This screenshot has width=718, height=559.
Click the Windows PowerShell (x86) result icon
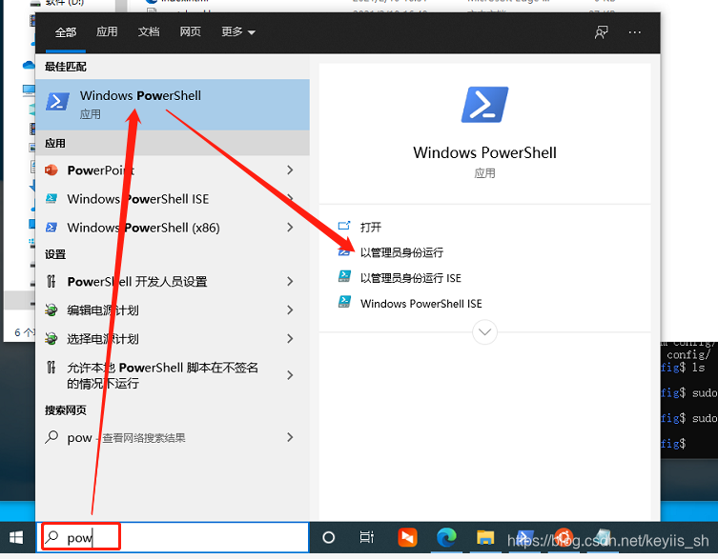51,228
